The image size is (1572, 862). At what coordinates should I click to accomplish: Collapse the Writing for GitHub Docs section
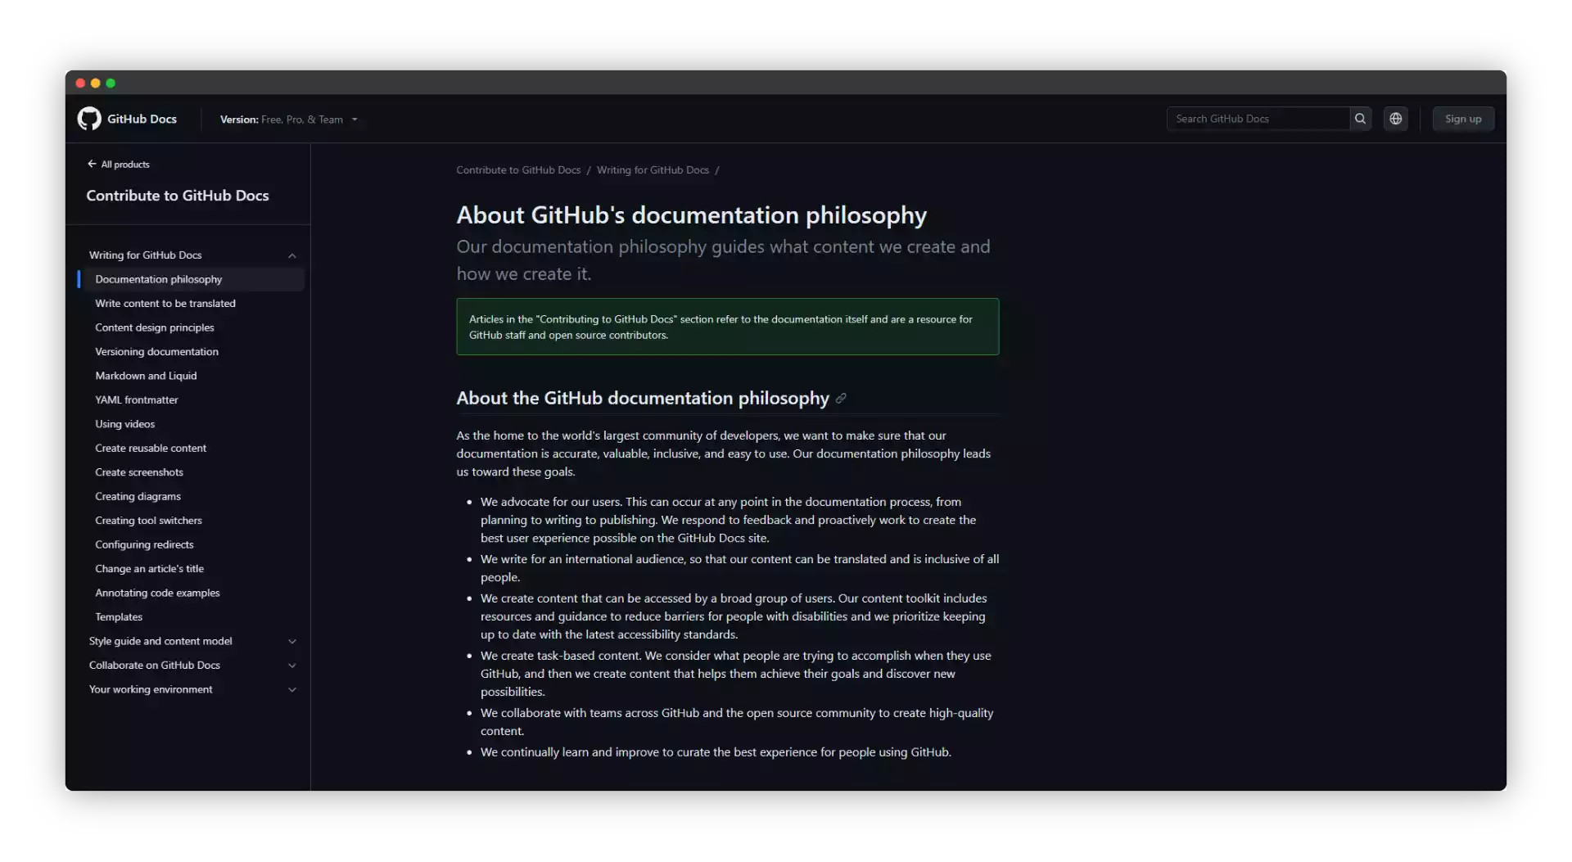[x=292, y=255]
